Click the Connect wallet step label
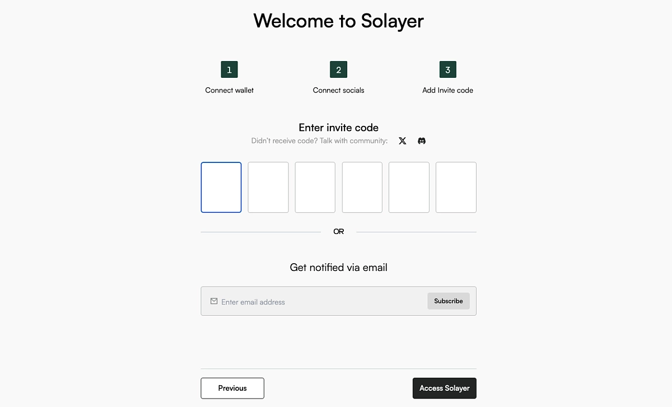The image size is (672, 407). (229, 90)
